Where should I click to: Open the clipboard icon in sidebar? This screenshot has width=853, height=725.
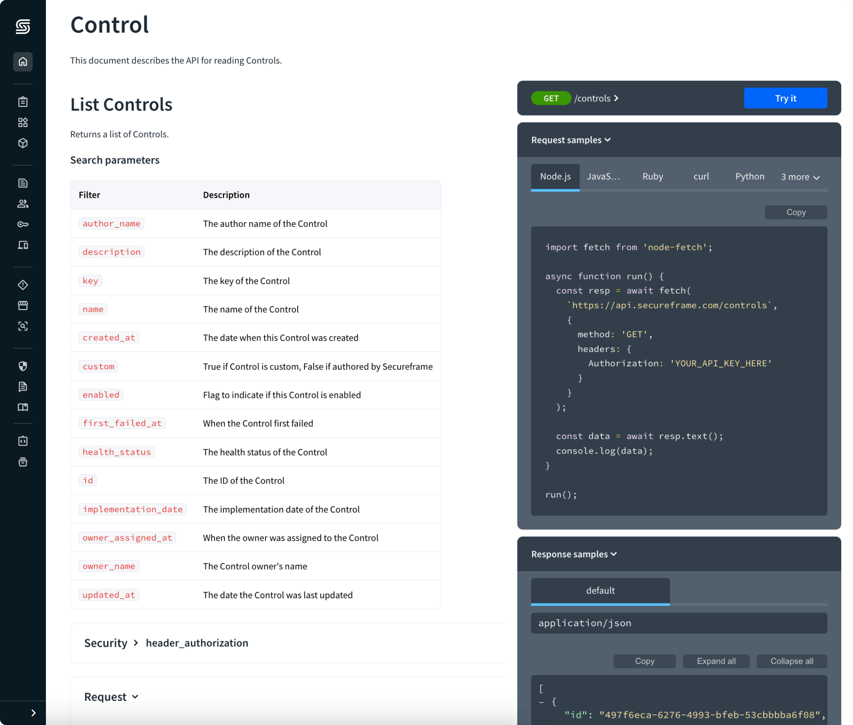[x=23, y=101]
